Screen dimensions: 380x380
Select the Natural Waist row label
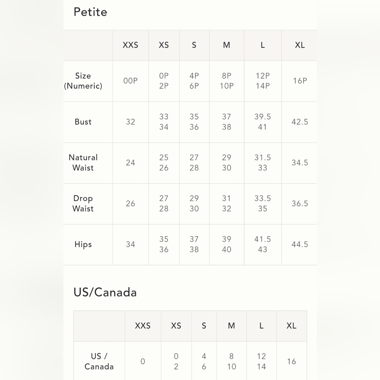(83, 163)
